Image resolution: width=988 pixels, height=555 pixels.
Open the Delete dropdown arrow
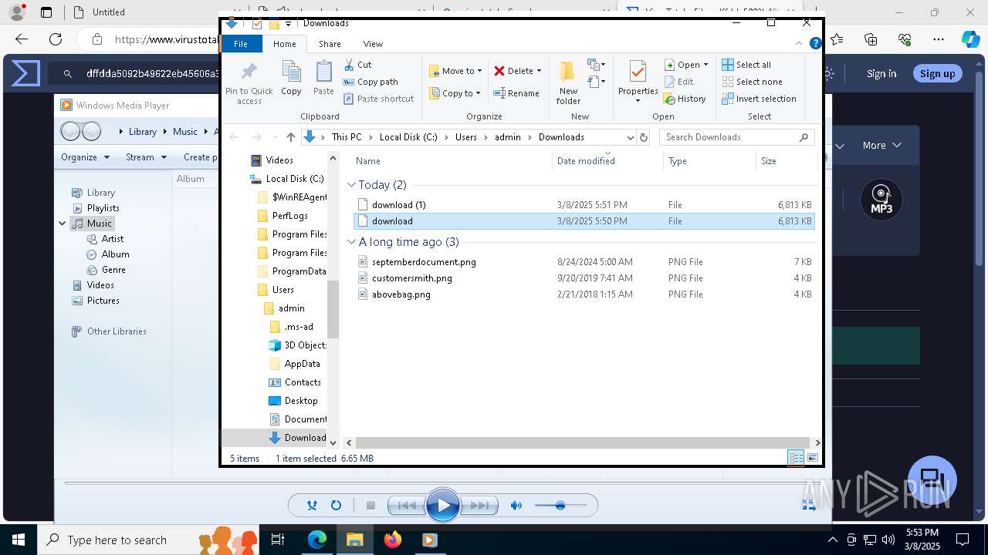(x=539, y=71)
